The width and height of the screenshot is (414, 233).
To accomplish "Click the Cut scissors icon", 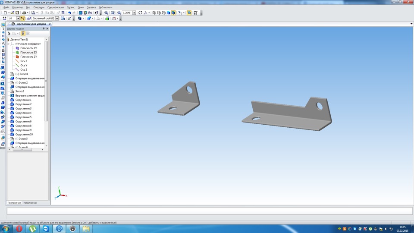I will (x=42, y=13).
